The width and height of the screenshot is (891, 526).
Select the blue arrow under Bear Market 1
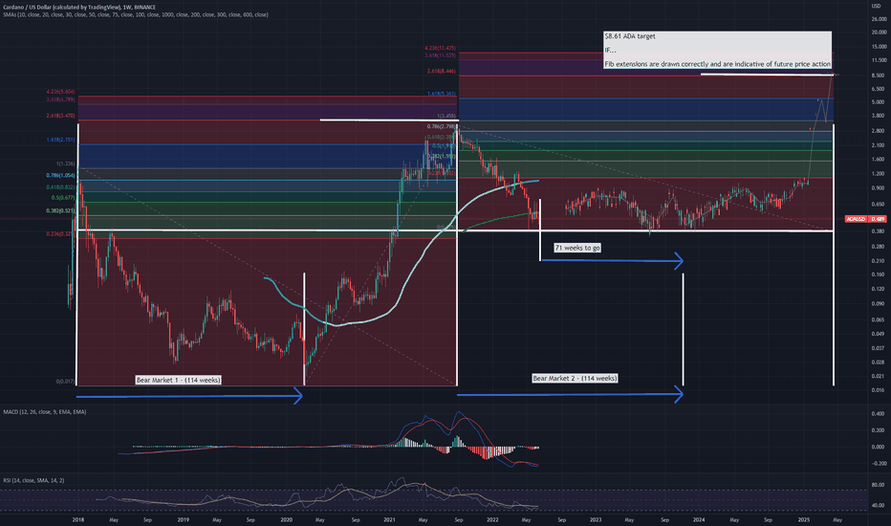click(189, 395)
